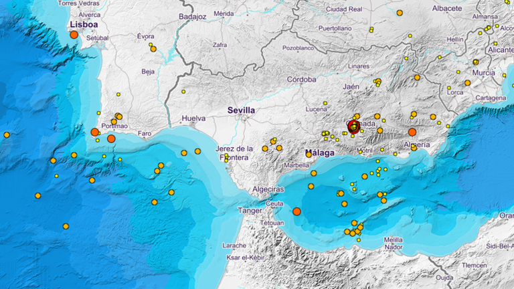The width and height of the screenshot is (514, 289).
Task: Select the Badajoz city label
Action: coord(193,17)
